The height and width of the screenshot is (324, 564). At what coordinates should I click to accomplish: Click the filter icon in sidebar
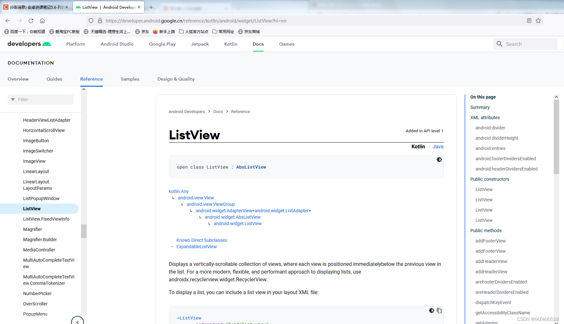click(13, 100)
